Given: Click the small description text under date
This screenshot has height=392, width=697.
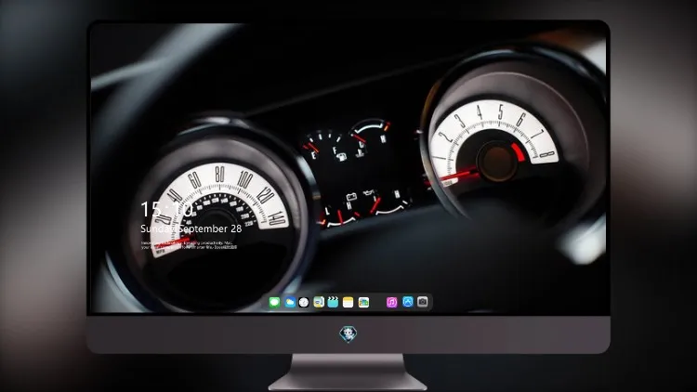Looking at the screenshot, I should [189, 245].
